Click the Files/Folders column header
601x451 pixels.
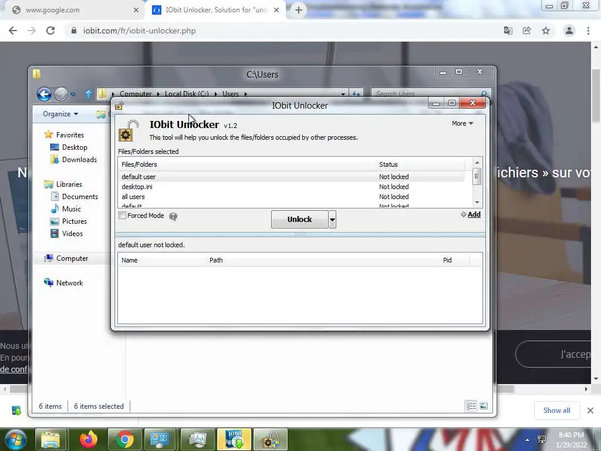[x=247, y=164]
